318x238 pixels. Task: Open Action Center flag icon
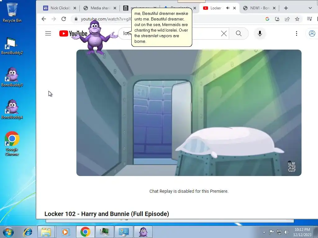pos(271,232)
